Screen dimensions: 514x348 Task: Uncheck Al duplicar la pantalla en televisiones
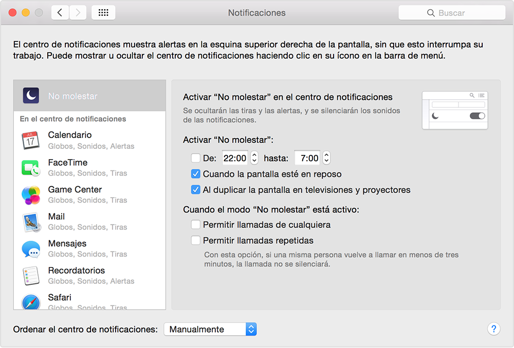click(x=195, y=190)
